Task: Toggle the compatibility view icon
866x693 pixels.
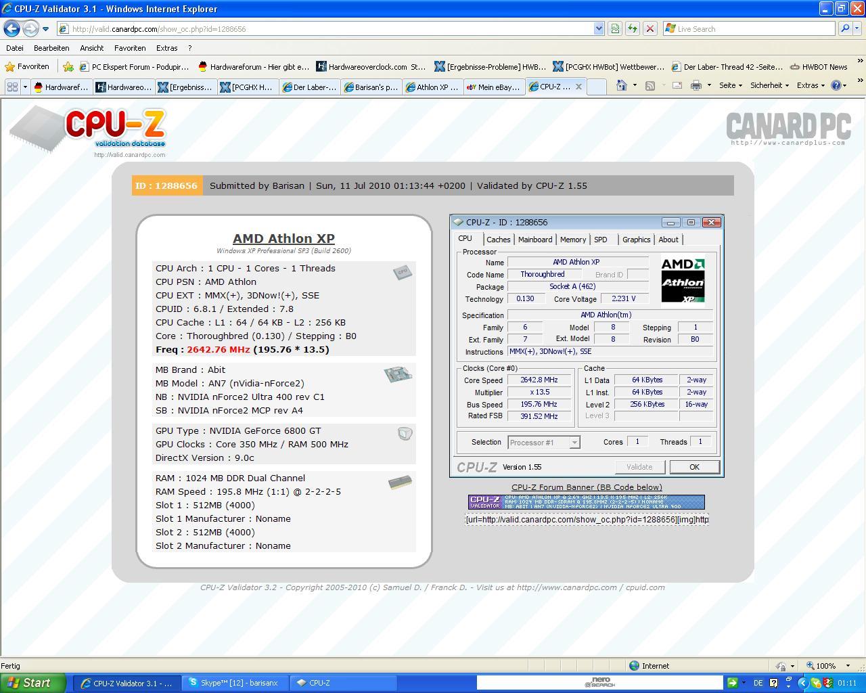Action: tap(615, 28)
